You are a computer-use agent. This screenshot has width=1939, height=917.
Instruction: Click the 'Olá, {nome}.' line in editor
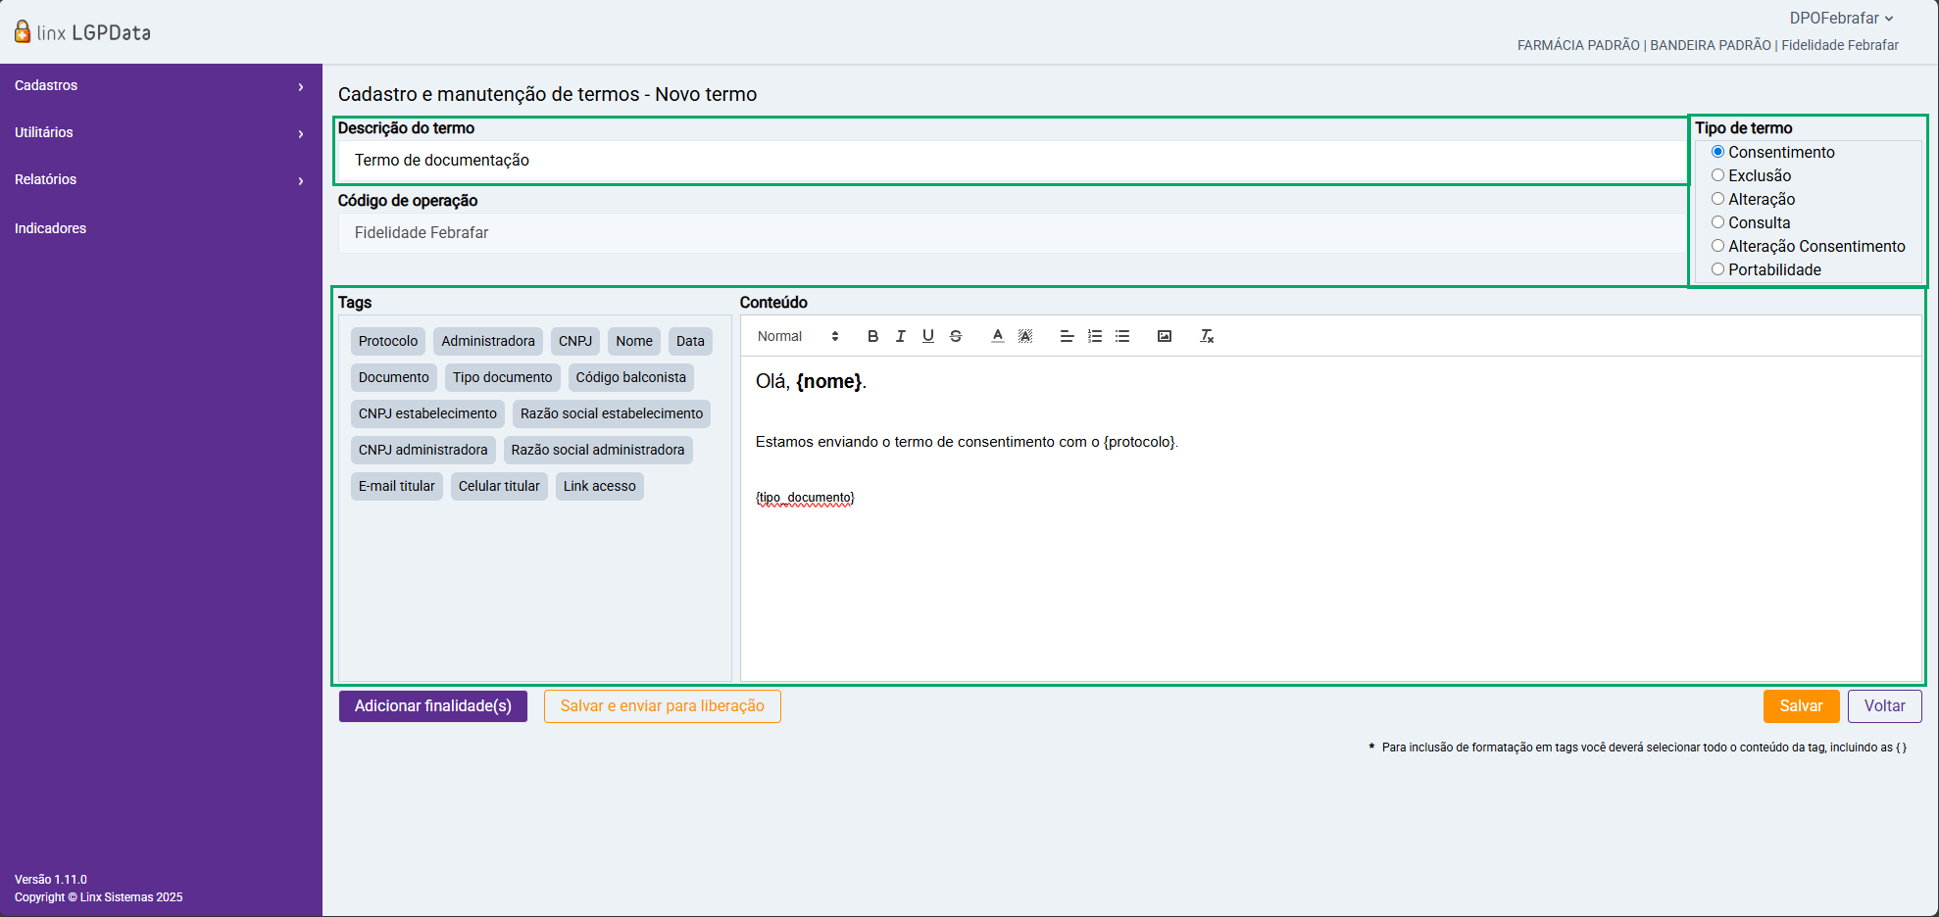click(811, 381)
